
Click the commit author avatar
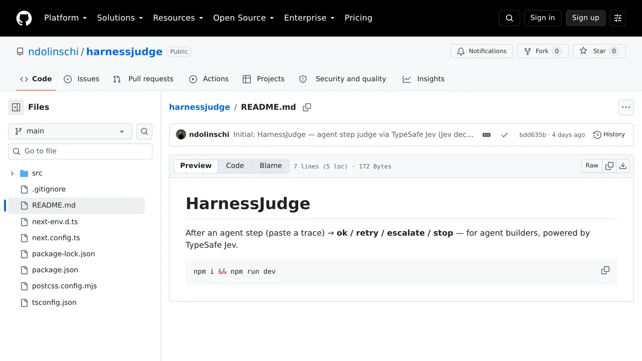coord(181,135)
